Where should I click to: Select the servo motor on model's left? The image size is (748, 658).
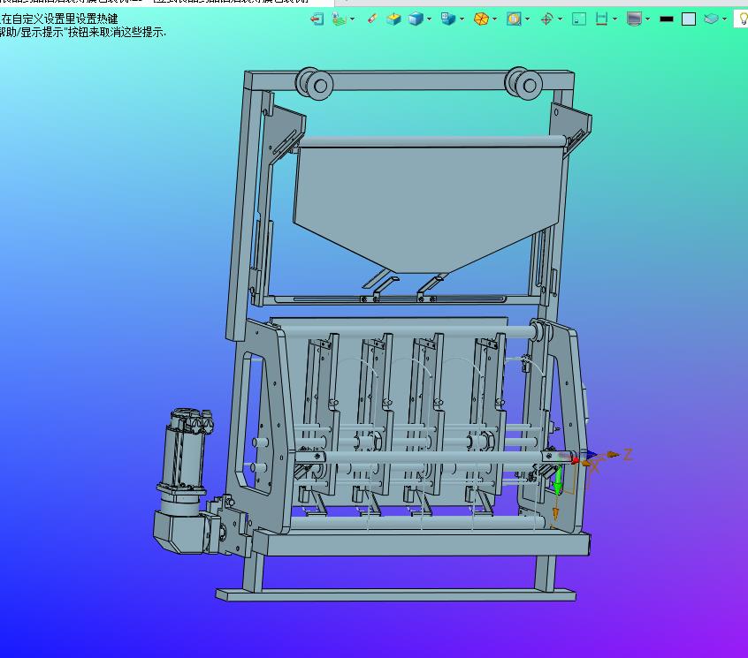pyautogui.click(x=185, y=481)
